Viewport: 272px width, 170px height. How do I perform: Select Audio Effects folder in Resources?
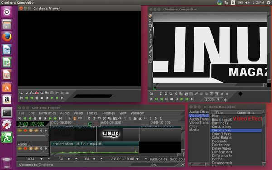pyautogui.click(x=199, y=112)
